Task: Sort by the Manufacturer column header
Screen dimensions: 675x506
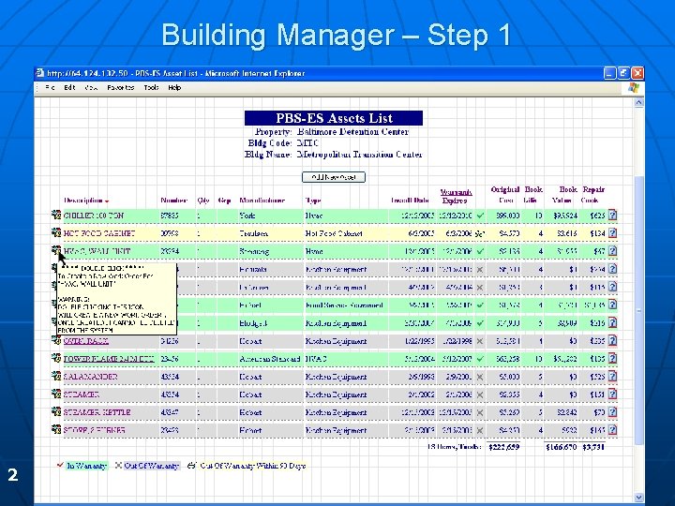Action: [x=262, y=201]
